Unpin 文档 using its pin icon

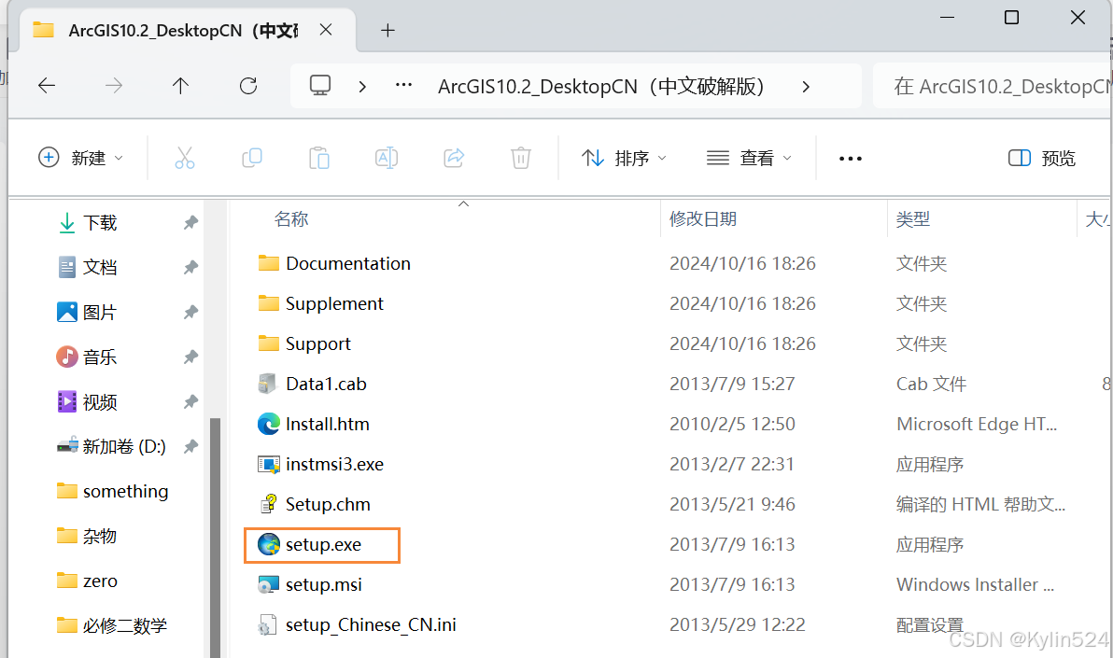click(190, 268)
